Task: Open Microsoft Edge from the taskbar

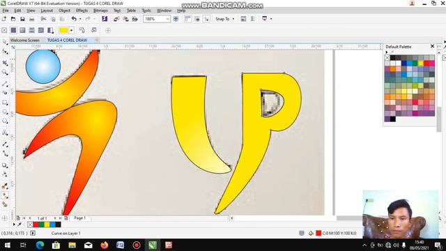Action: pyautogui.click(x=40, y=245)
